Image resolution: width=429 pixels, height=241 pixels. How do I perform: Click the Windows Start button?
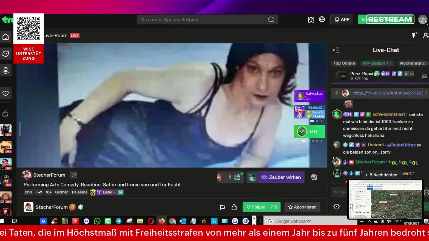tap(2, 221)
